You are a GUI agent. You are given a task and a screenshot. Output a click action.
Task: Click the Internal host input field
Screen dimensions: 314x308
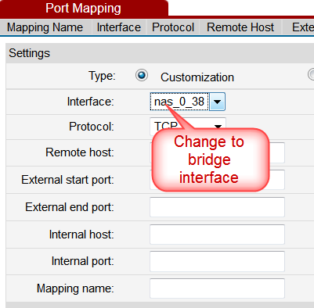(217, 235)
